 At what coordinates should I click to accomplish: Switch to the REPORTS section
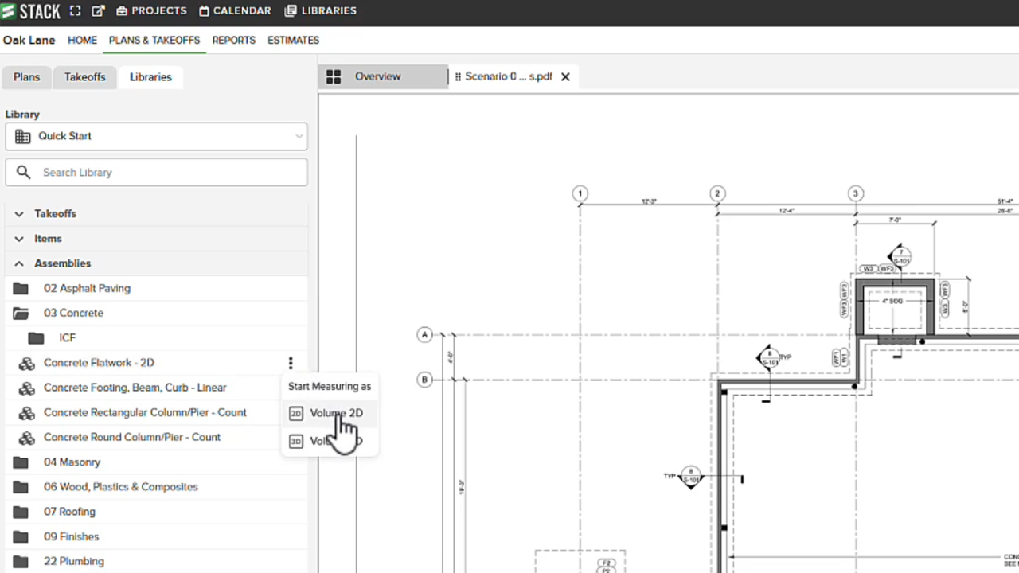click(233, 40)
